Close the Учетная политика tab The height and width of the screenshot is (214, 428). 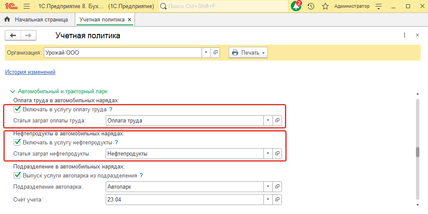130,20
